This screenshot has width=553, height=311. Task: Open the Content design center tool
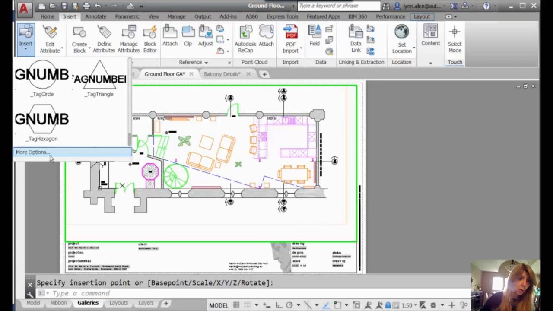[430, 35]
